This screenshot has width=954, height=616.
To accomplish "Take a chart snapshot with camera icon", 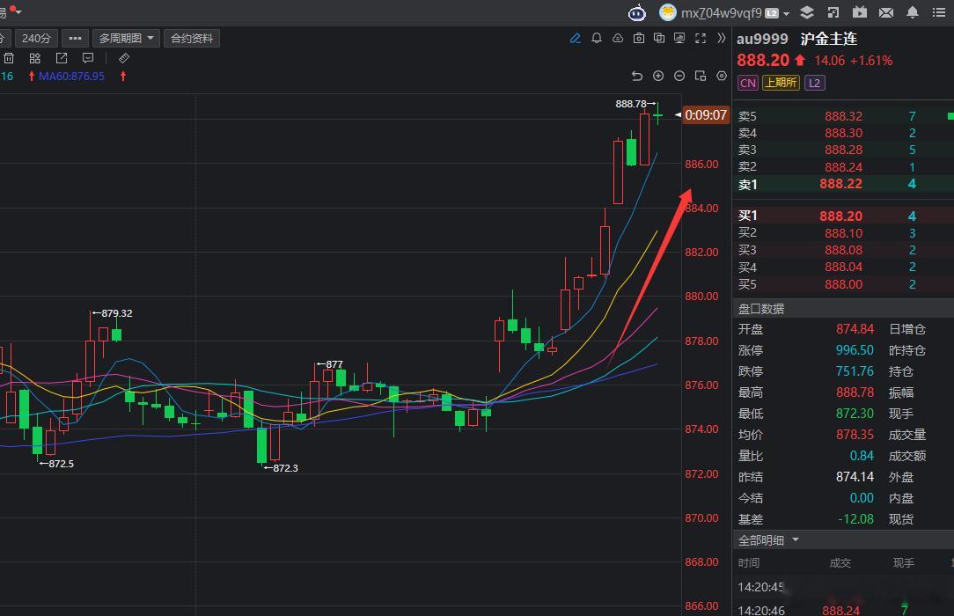I will [638, 39].
